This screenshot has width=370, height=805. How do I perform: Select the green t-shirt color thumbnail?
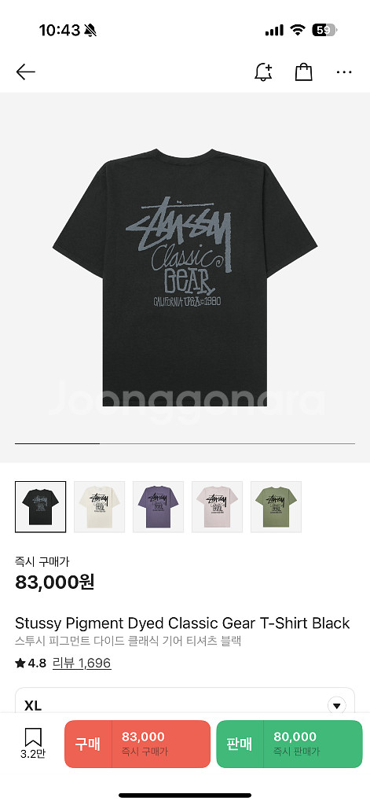(276, 507)
